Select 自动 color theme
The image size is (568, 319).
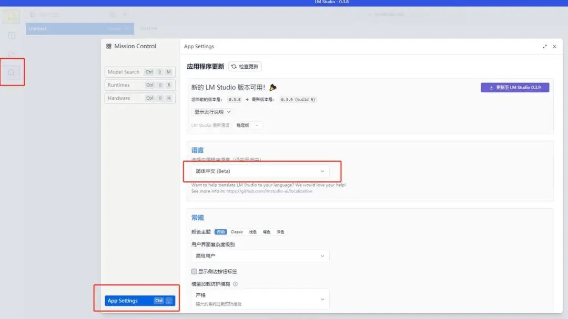(x=220, y=232)
